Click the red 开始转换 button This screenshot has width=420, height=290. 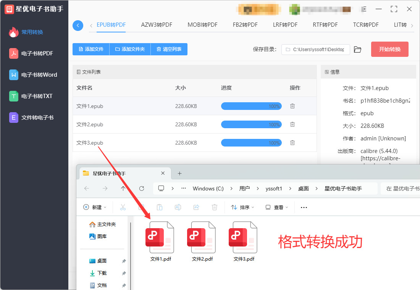[x=390, y=49]
